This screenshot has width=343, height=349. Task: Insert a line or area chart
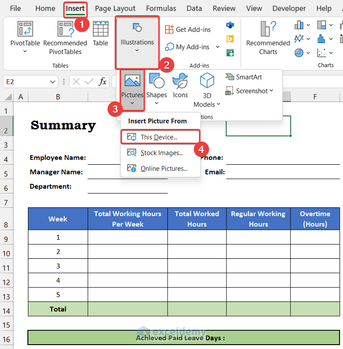coord(299,39)
